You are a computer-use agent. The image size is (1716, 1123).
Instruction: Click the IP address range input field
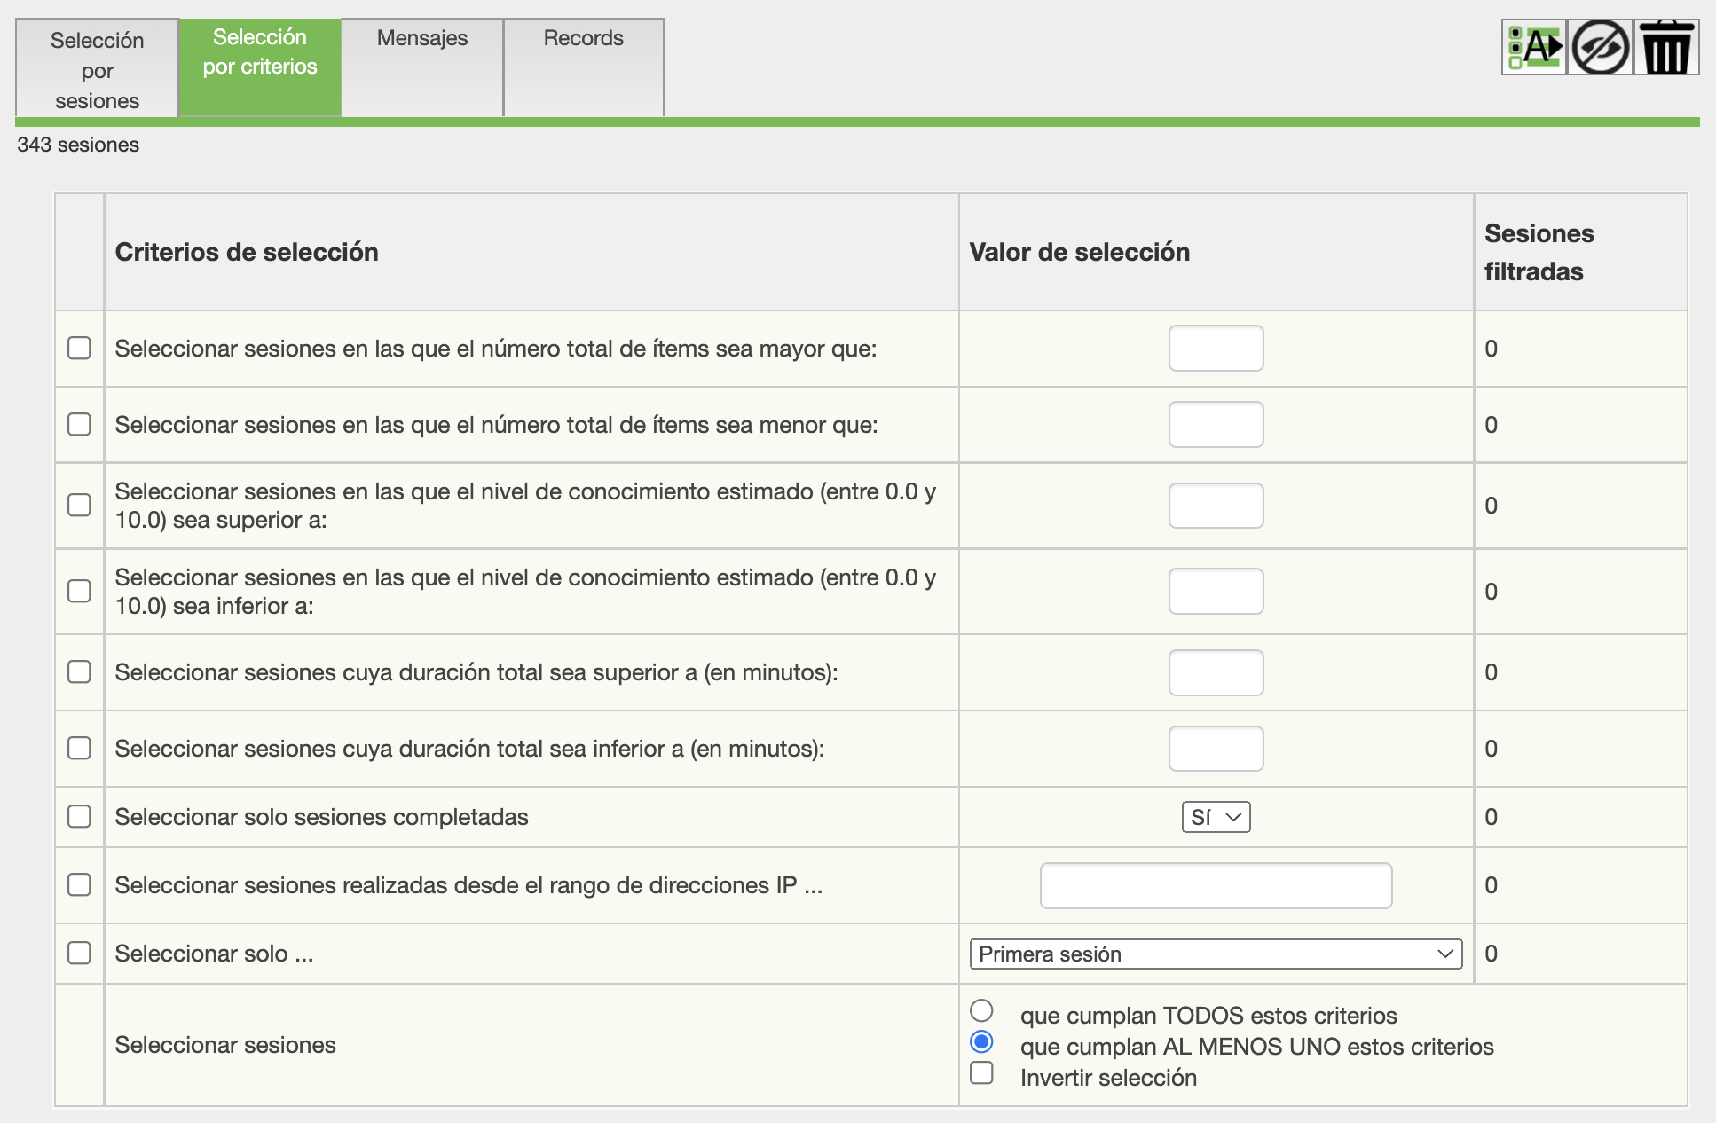click(x=1216, y=885)
